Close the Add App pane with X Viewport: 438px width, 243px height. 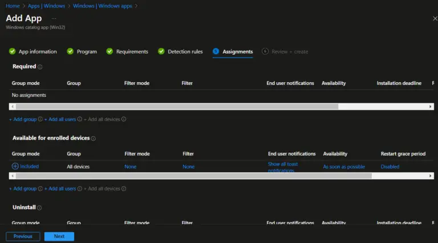tap(435, 19)
